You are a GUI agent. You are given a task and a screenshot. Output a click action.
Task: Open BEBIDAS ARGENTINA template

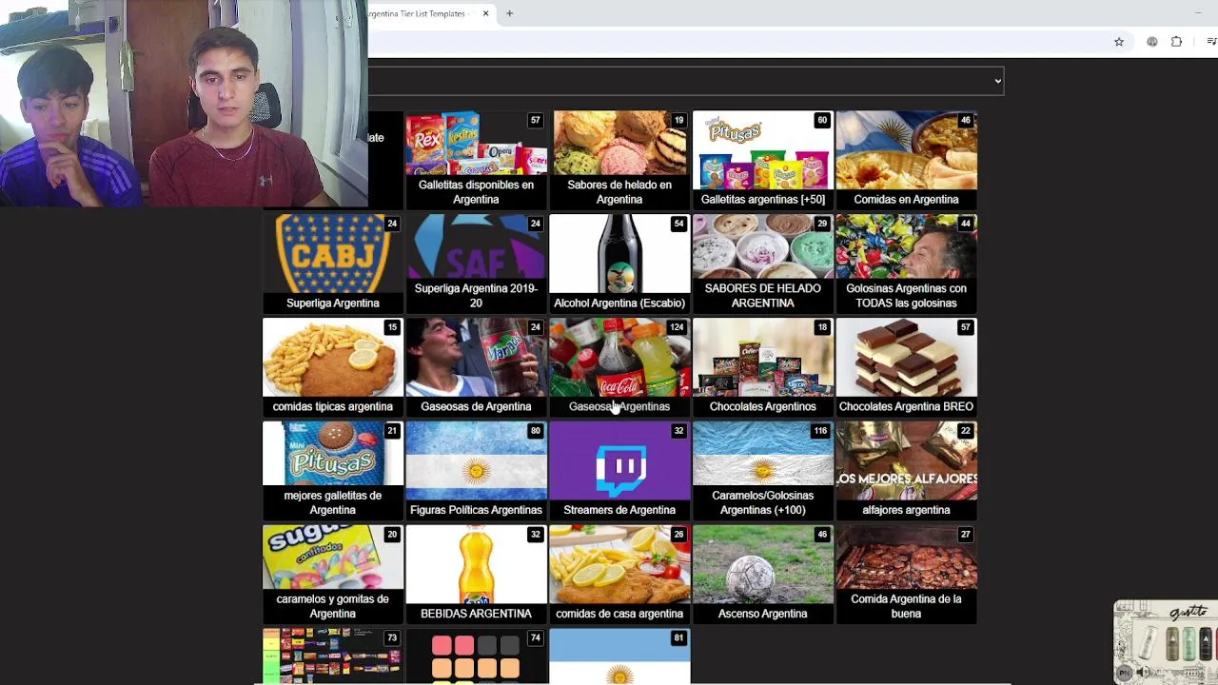click(x=476, y=575)
